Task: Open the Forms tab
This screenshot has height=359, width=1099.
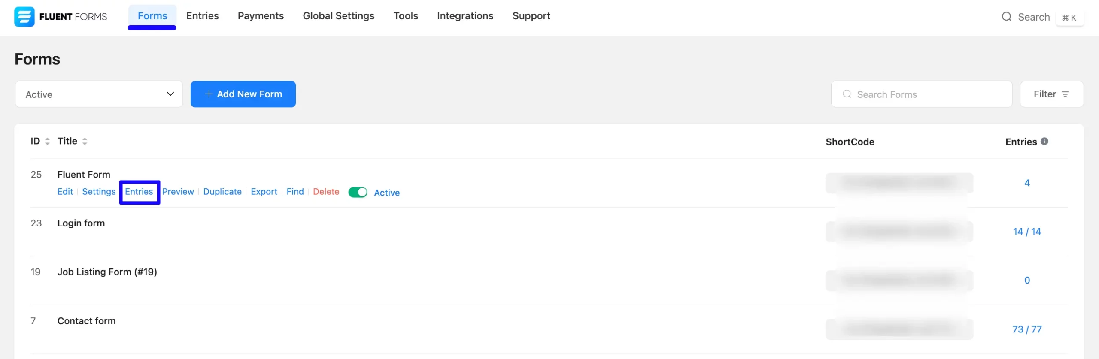Action: point(152,16)
